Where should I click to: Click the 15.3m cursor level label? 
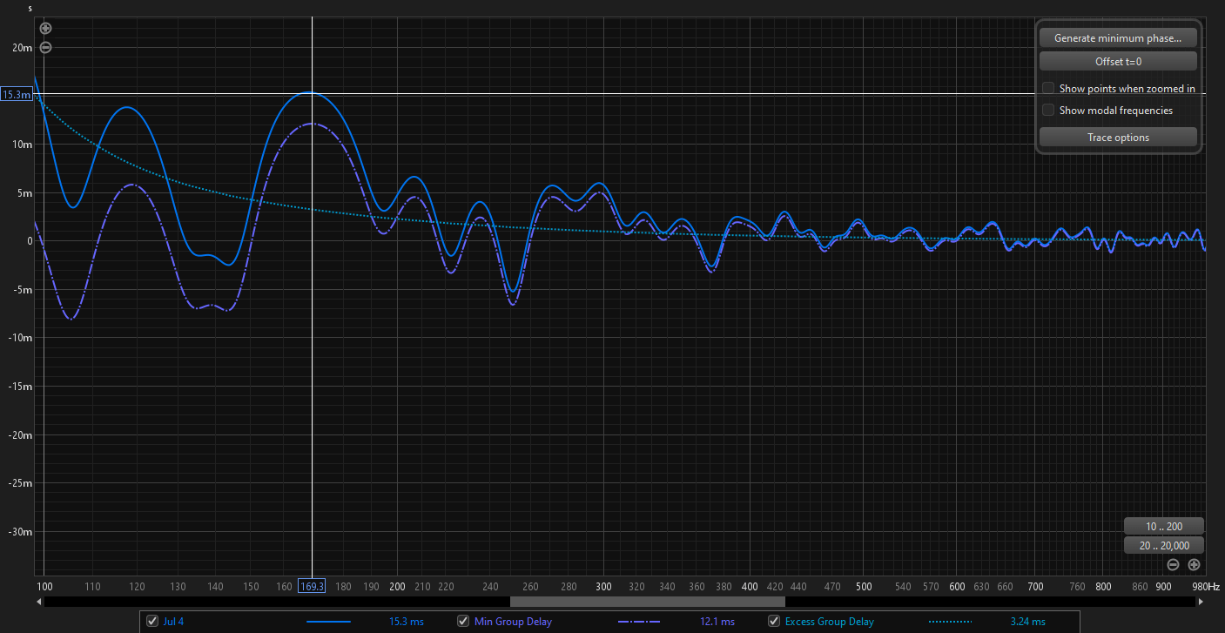17,94
